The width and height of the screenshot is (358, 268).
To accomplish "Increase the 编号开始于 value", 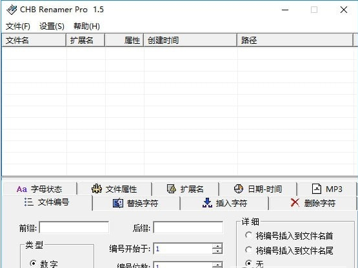I will tap(217, 246).
